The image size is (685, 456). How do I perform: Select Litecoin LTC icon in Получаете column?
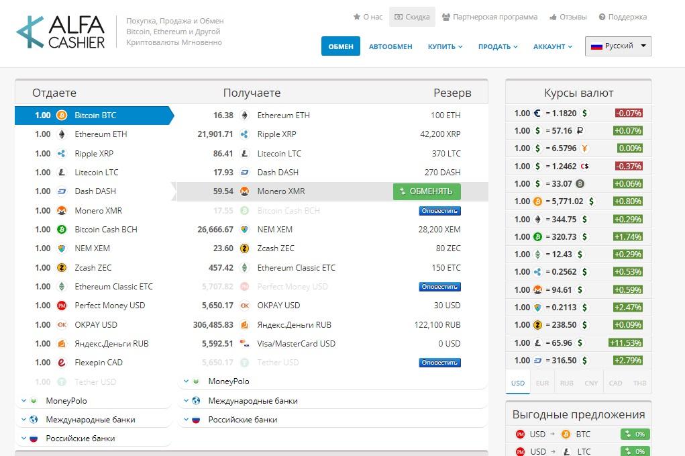pos(245,154)
